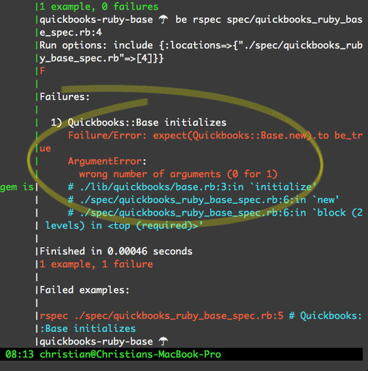Click the 'Failure/Error: expect' line
This screenshot has width=368, height=371.
coord(215,135)
